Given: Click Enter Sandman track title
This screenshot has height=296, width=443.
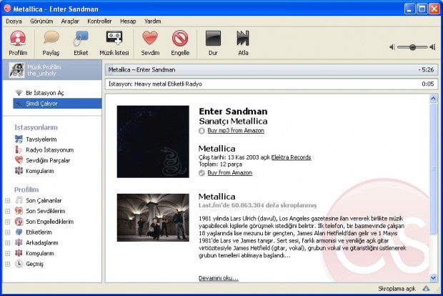Looking at the screenshot, I should pos(233,111).
